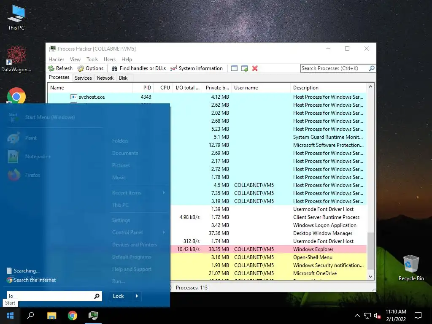Open the Users menu
This screenshot has width=432, height=324.
pyautogui.click(x=110, y=59)
